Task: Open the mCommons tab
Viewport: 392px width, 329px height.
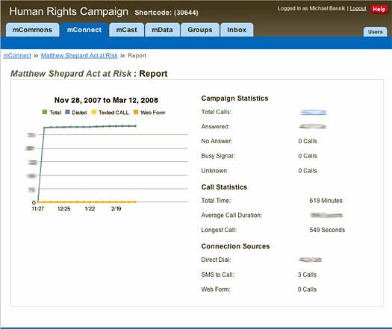Action: click(33, 30)
